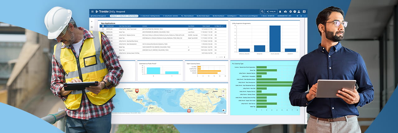This screenshot has height=133, width=398.
Task: Open the ActiveReports tab
Action: click(231, 16)
